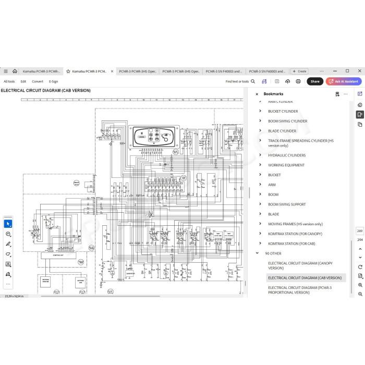Screen dimensions: 365x365
Task: Select the highlighter pen tool
Action: [x=8, y=244]
